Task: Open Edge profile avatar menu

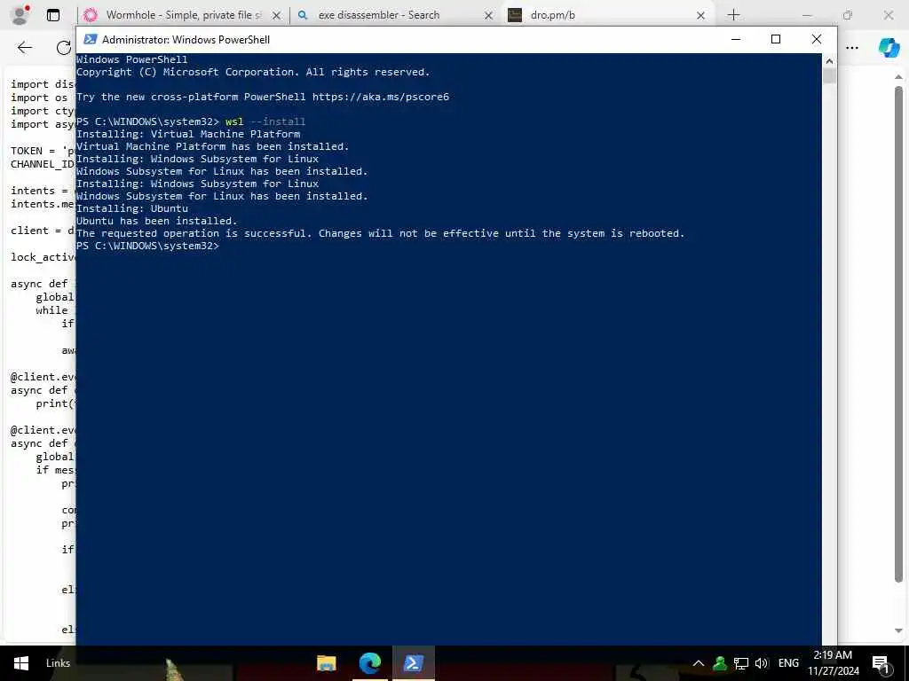Action: [20, 15]
